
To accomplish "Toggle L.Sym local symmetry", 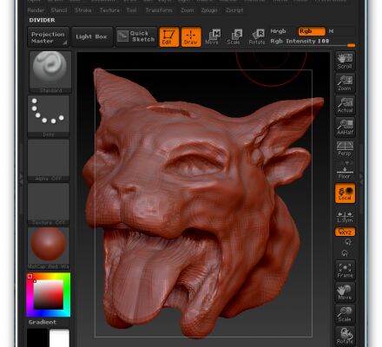I will coord(345,217).
